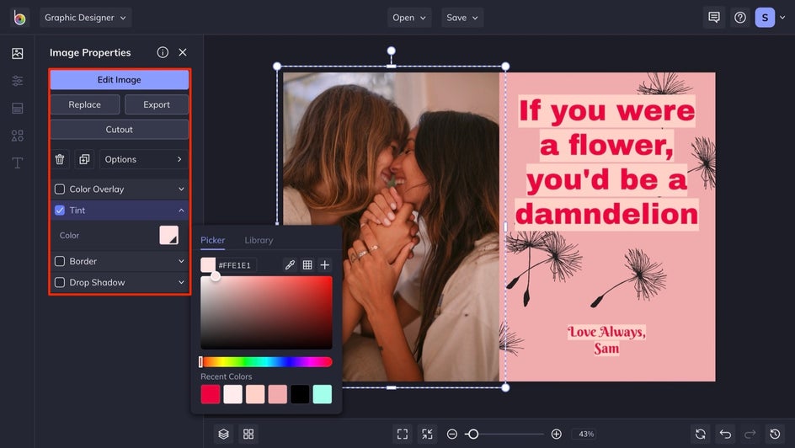Select the eyedropper tool in color picker

(290, 264)
